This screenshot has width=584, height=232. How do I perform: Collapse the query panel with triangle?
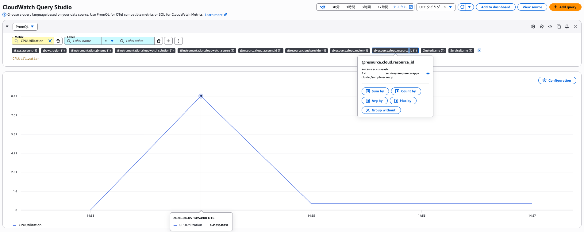[x=7, y=27]
